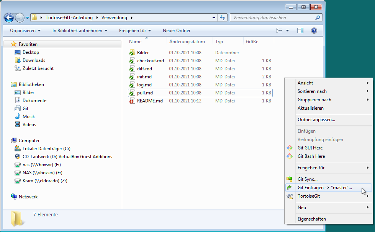Screen dimensions: 375x232
Task: Click the Forward navigation arrow
Action: click(x=20, y=18)
